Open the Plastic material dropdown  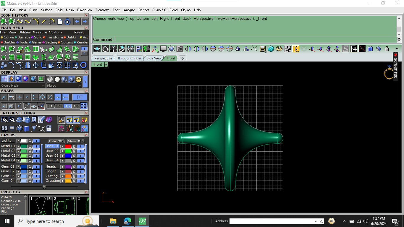64,86
